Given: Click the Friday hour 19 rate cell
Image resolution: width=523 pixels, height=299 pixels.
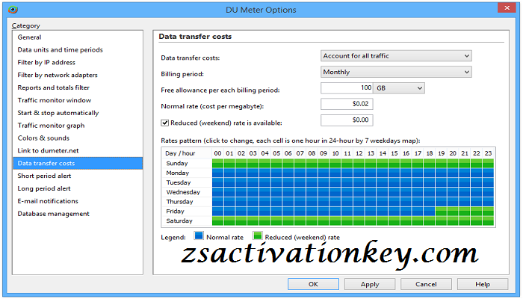Looking at the screenshot, I should [441, 212].
